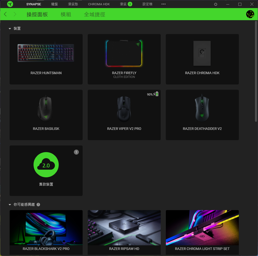View the Chroma Light Strip Set promo

pyautogui.click(x=202, y=228)
